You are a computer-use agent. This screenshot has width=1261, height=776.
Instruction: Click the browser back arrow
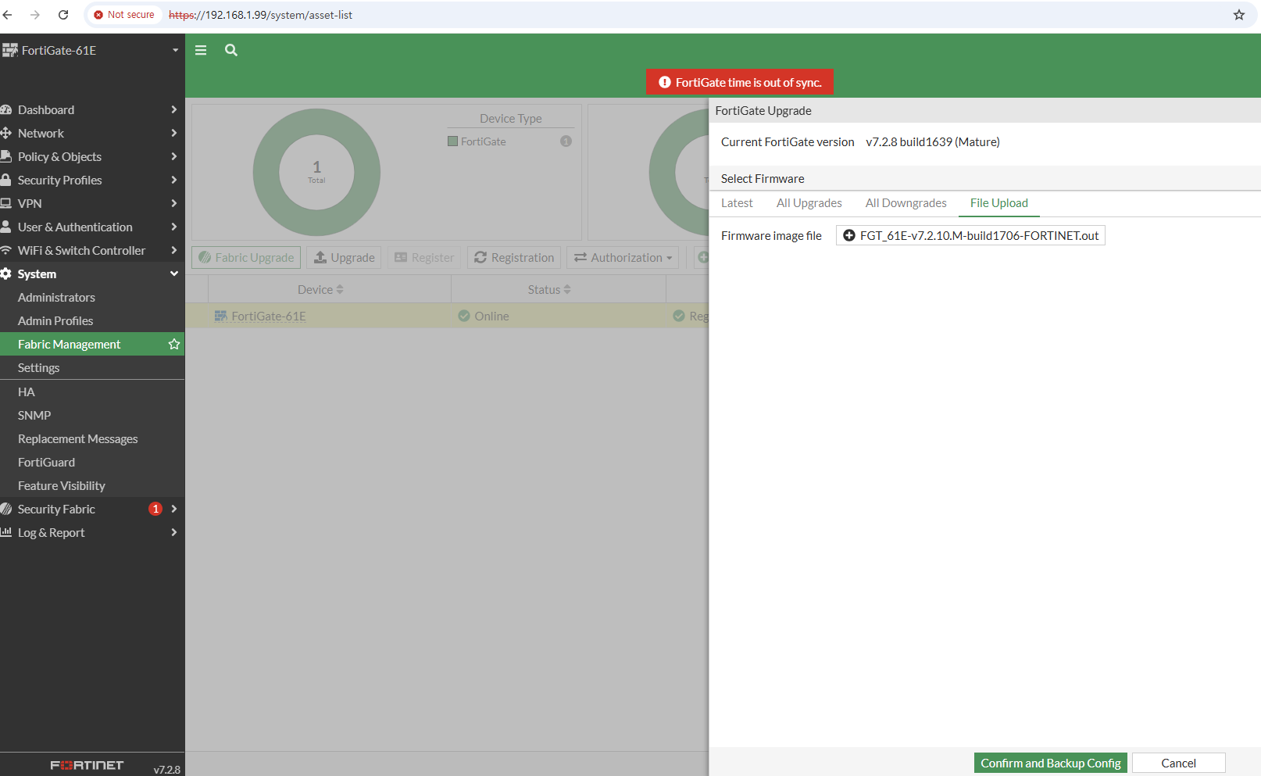click(8, 15)
